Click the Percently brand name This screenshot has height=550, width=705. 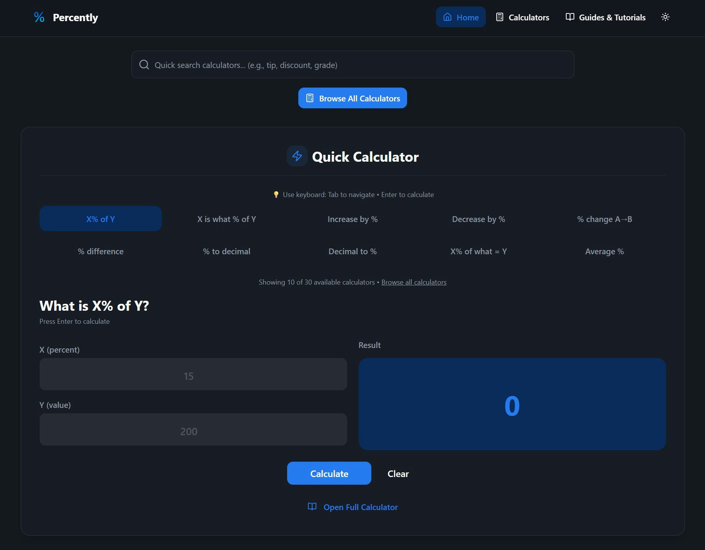click(75, 17)
